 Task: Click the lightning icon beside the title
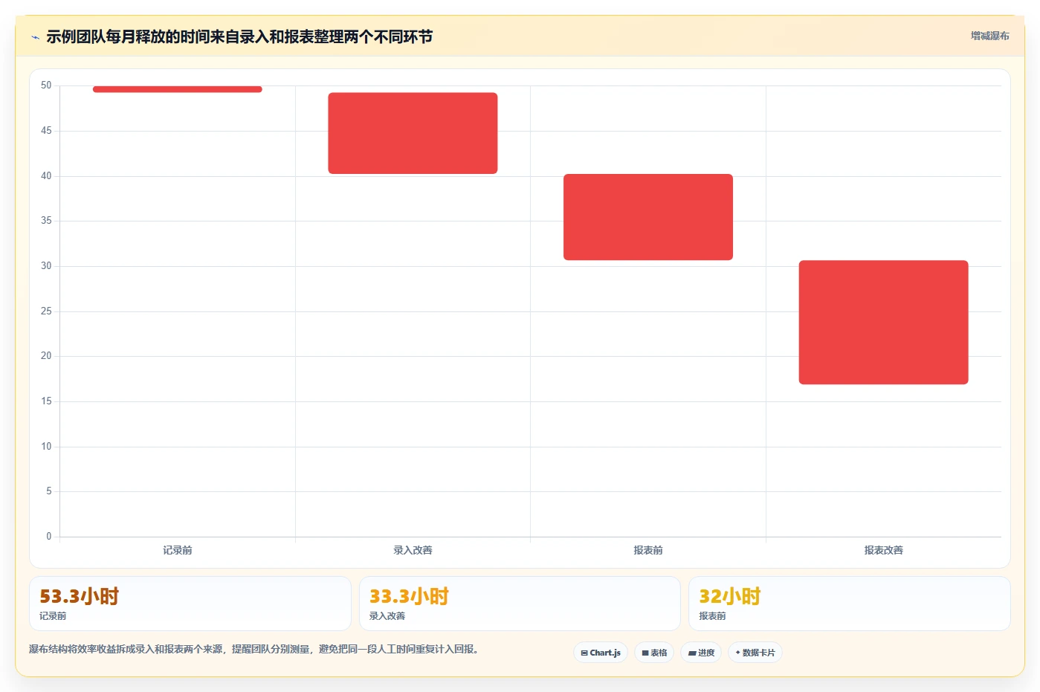[35, 37]
